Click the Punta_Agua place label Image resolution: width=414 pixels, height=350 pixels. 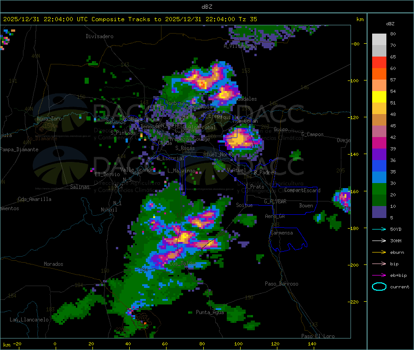pyautogui.click(x=210, y=312)
